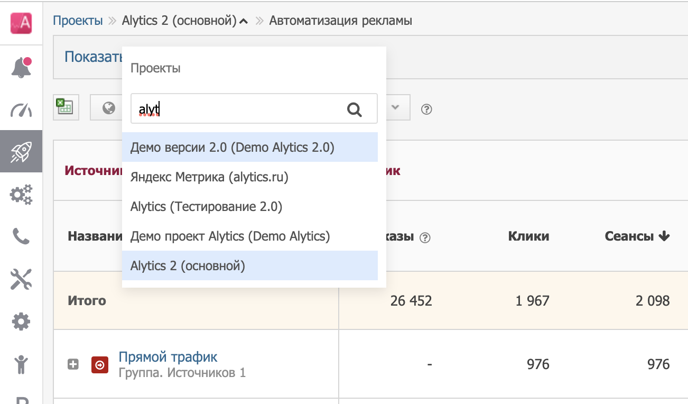This screenshot has height=404, width=688.
Task: Select Alytics 2 (основной) in list
Action: [x=250, y=265]
